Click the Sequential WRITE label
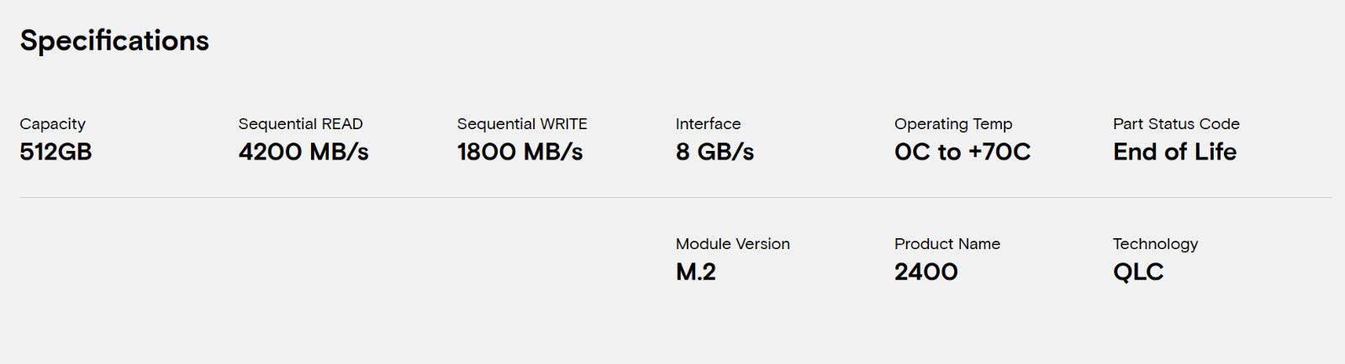This screenshot has height=364, width=1345. (522, 124)
